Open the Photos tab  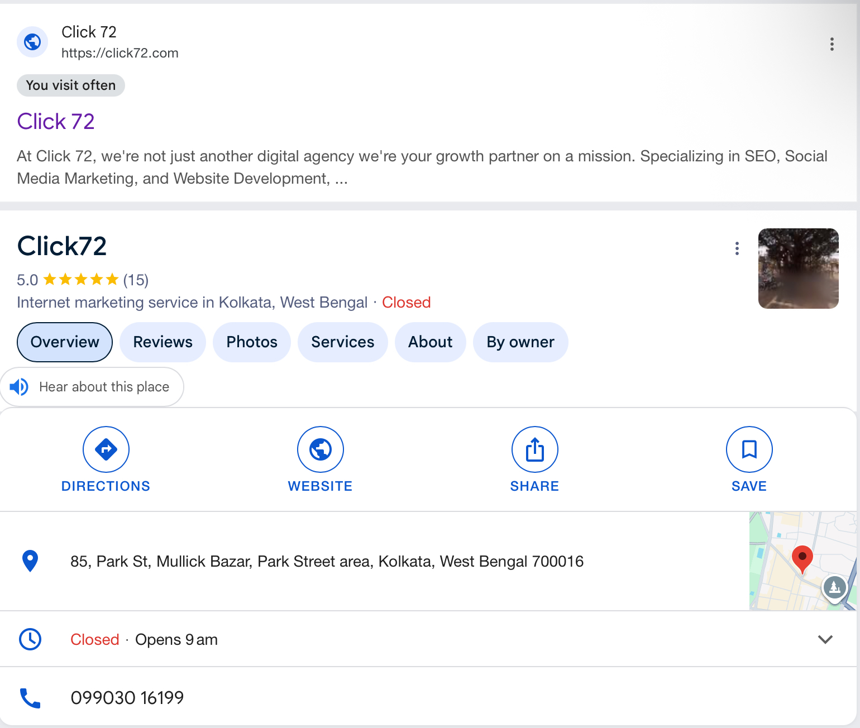252,342
